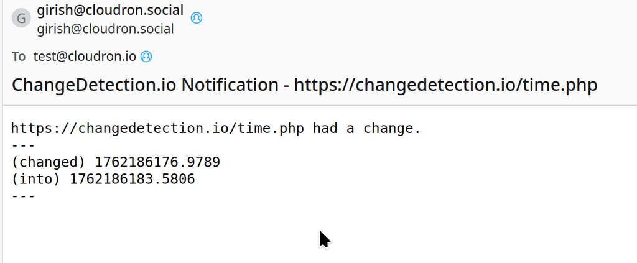Screen dimensions: 637x263
Task: Click the recipient address test@cloudron.io
Action: coord(85,57)
